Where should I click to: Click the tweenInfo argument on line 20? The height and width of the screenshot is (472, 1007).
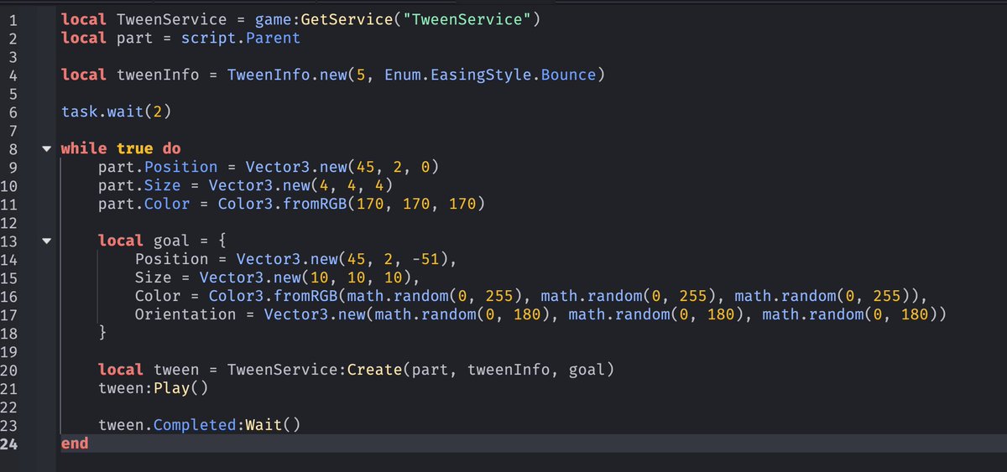[509, 370]
